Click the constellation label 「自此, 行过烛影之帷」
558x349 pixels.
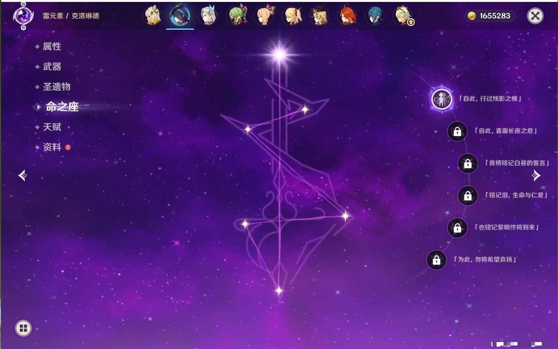click(x=490, y=99)
